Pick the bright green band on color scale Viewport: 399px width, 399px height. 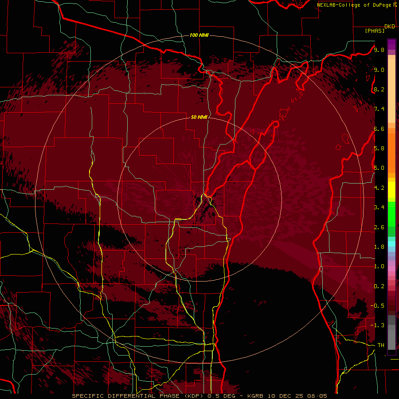click(391, 213)
